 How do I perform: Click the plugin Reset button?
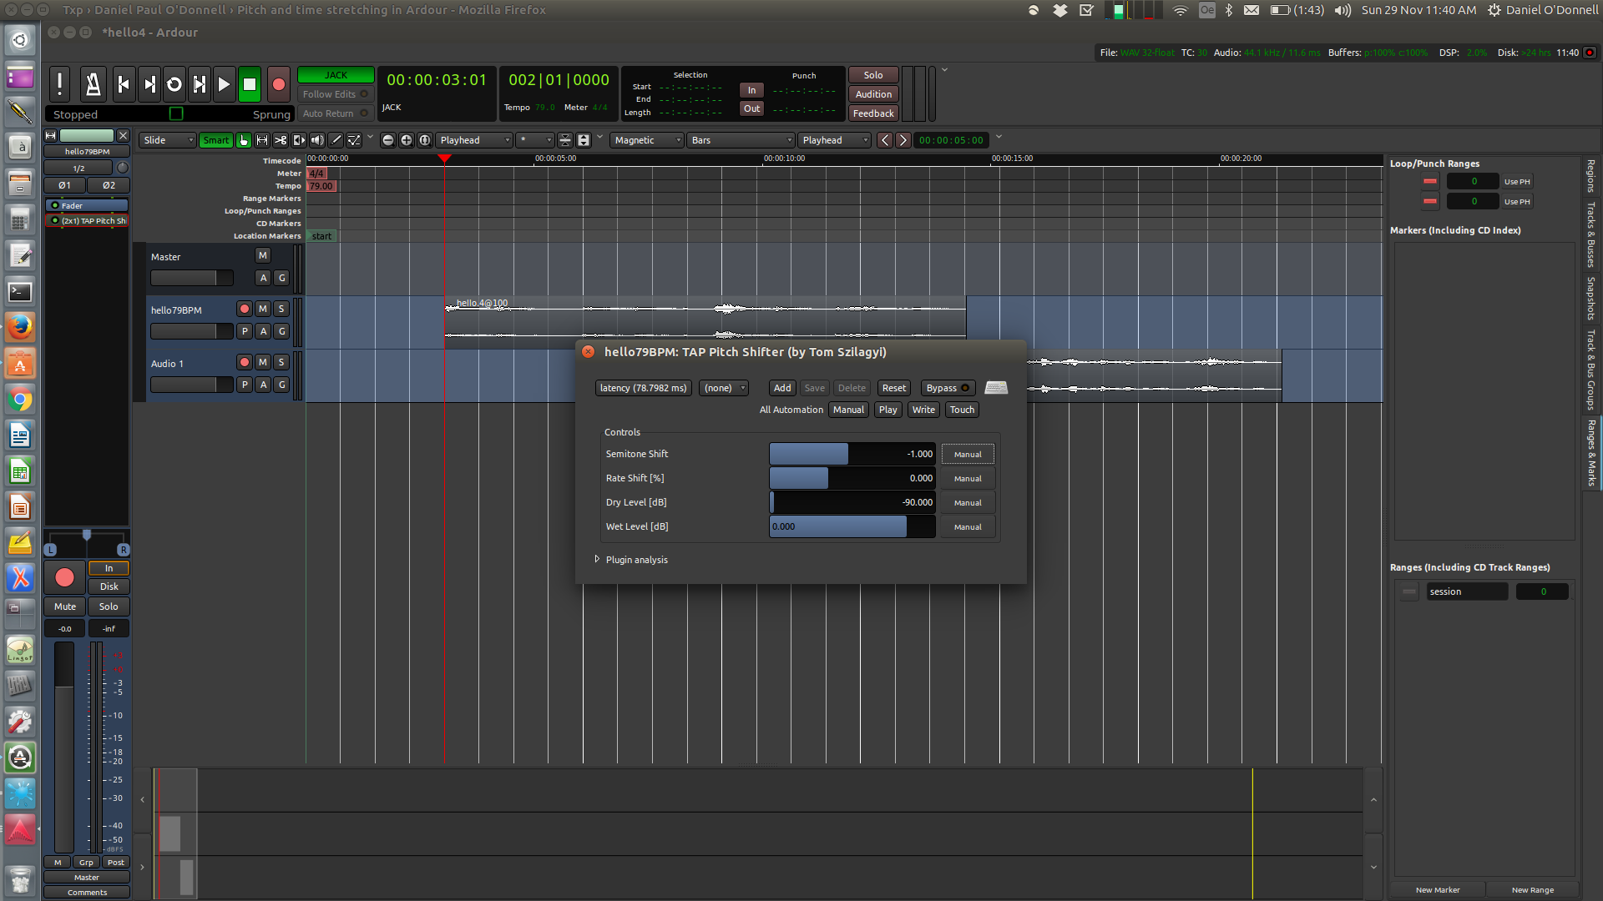click(x=893, y=388)
